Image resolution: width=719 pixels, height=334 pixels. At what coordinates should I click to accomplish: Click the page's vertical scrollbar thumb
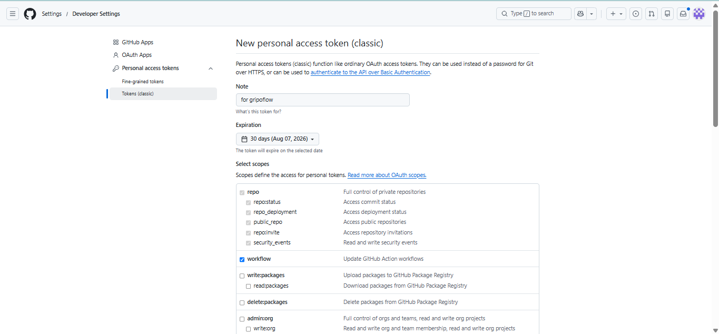click(x=715, y=68)
